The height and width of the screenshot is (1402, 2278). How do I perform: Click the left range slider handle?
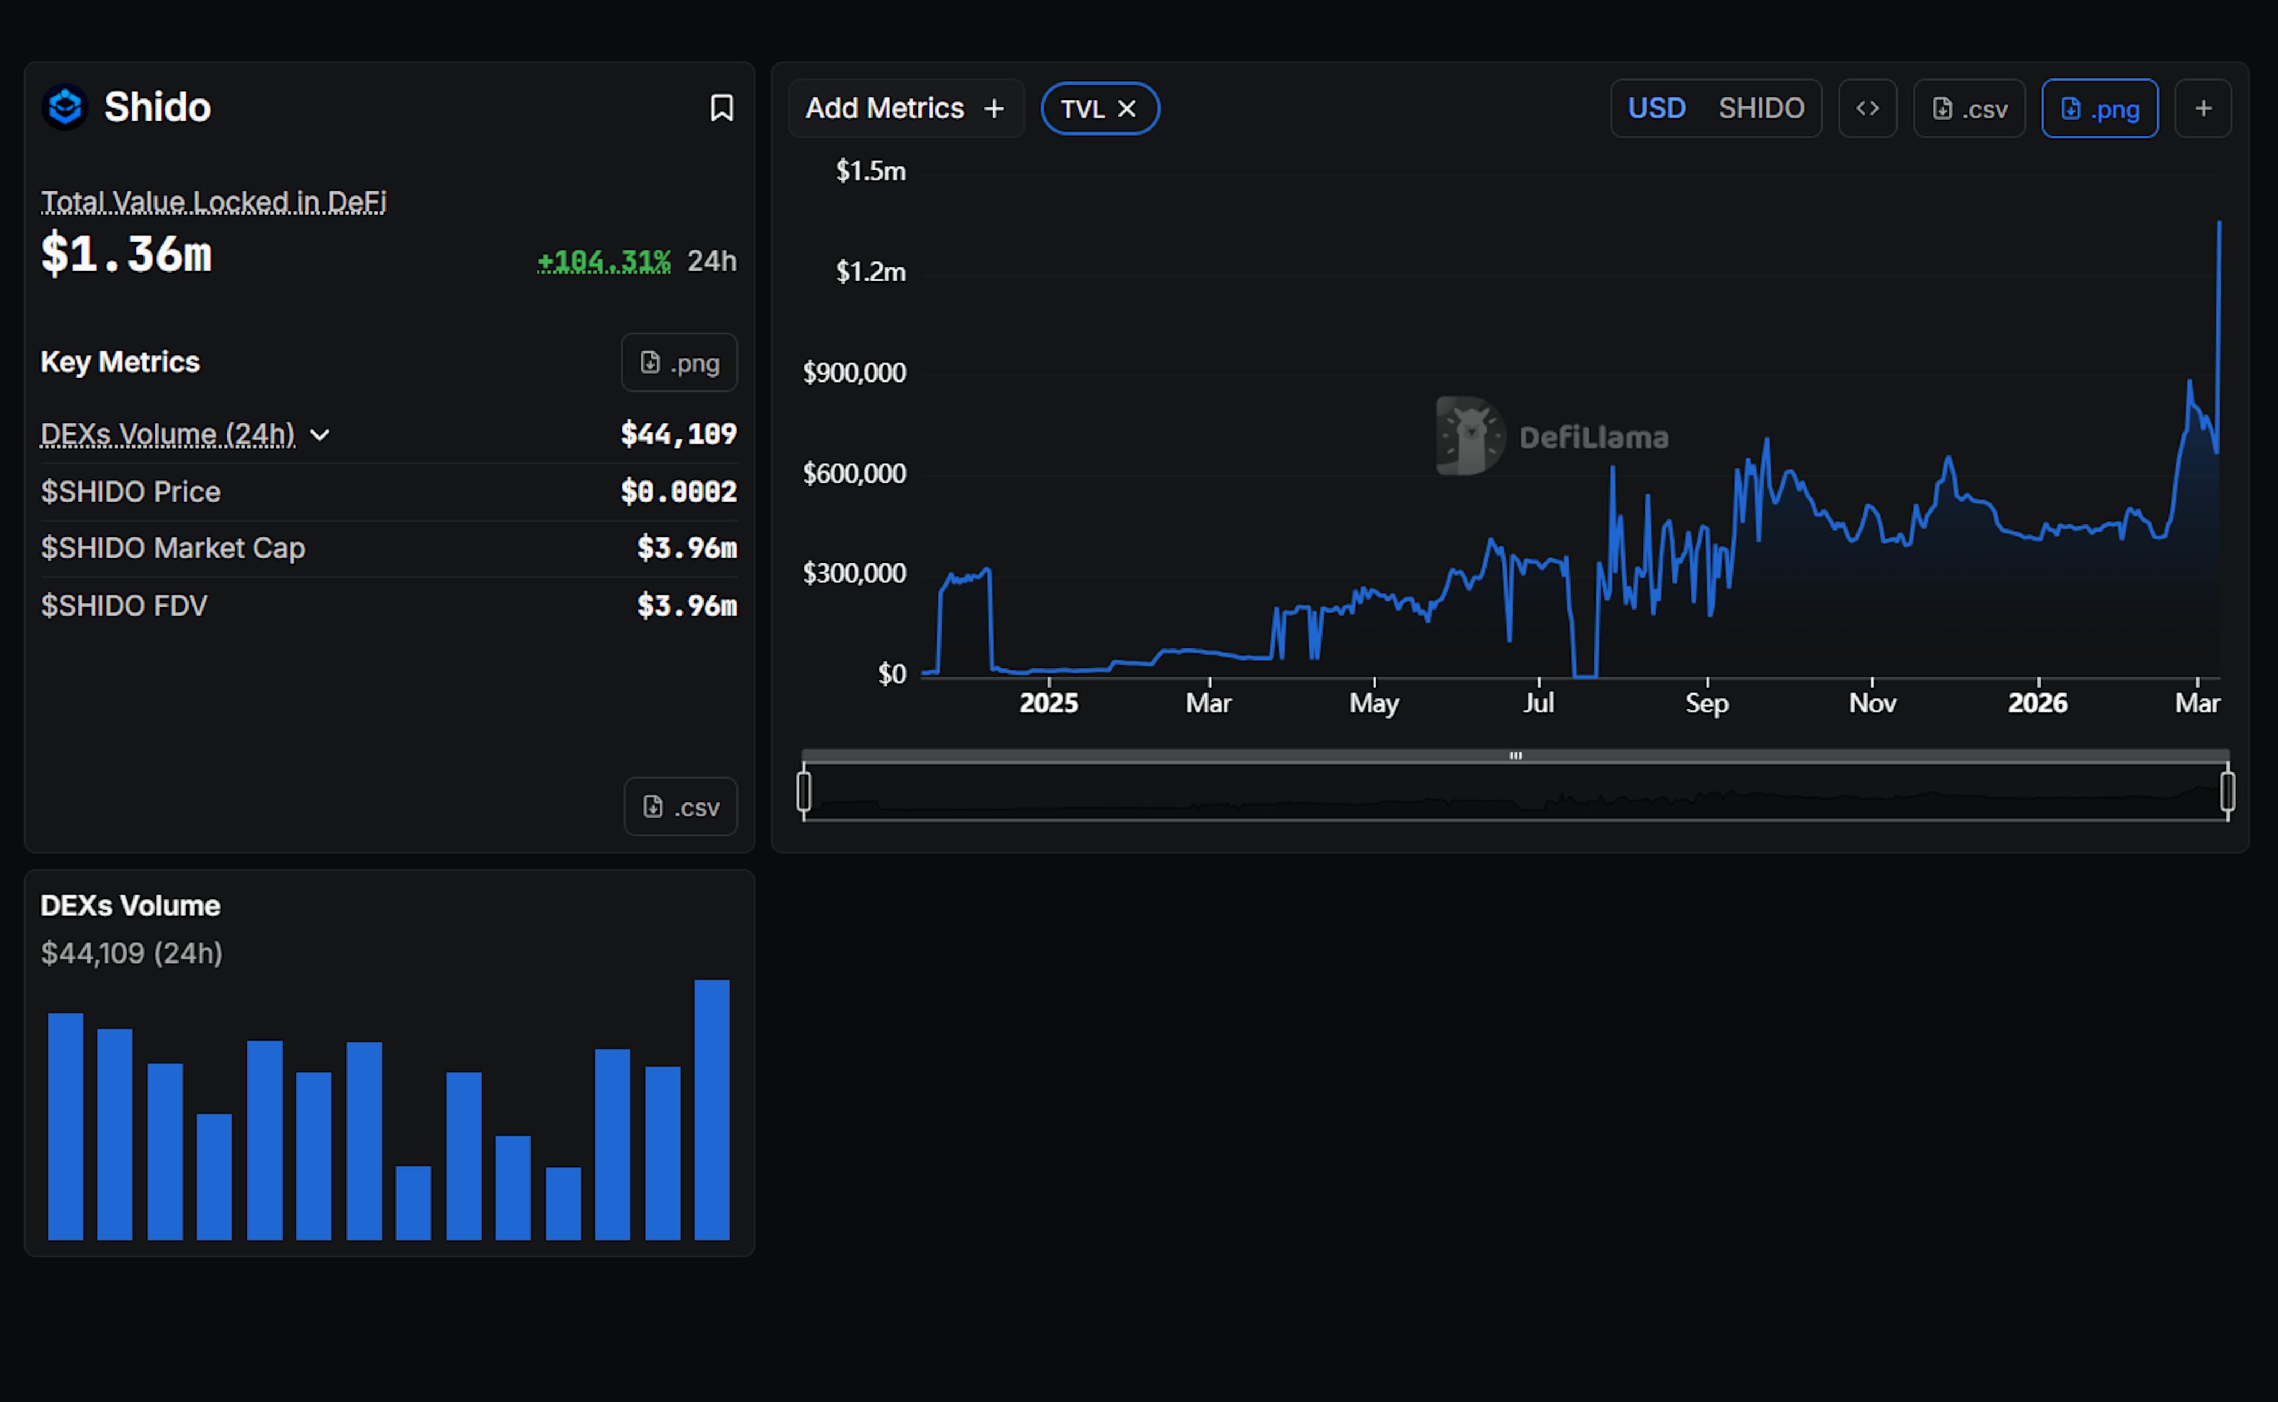click(x=804, y=792)
